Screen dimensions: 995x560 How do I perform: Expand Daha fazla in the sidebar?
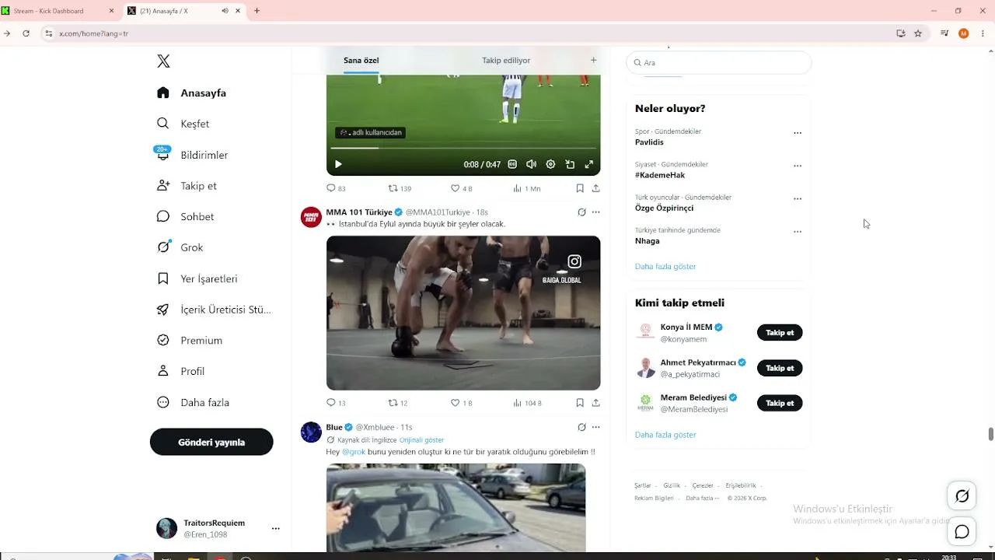coord(193,402)
